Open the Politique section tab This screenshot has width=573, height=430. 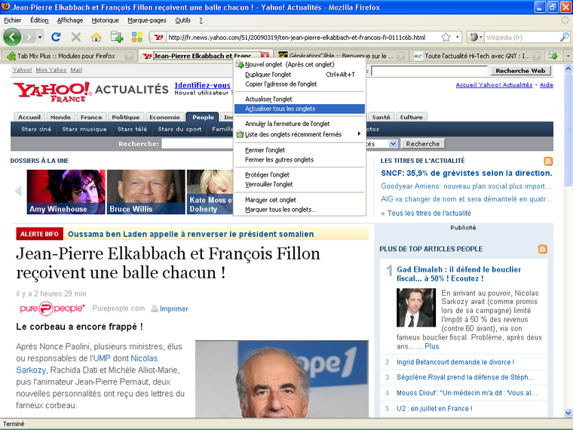coord(126,117)
